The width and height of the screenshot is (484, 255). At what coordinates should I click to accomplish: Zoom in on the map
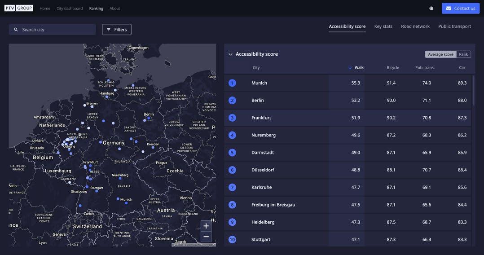tap(206, 226)
